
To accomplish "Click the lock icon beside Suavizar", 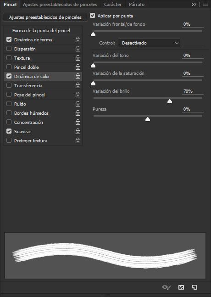I will tap(78, 131).
